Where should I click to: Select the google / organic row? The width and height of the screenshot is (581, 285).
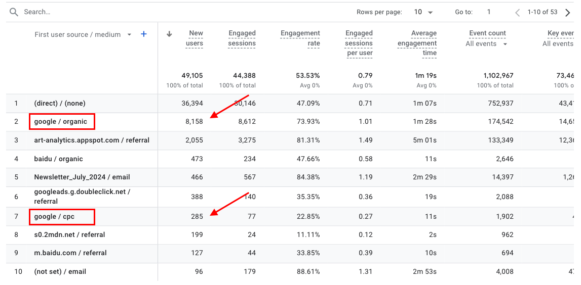coord(61,122)
